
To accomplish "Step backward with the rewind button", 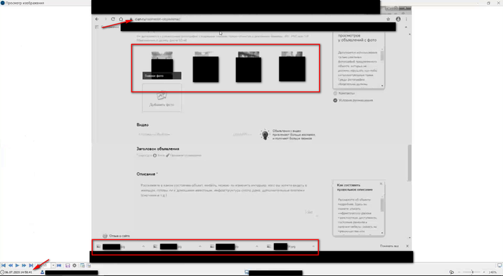I will tap(10, 265).
